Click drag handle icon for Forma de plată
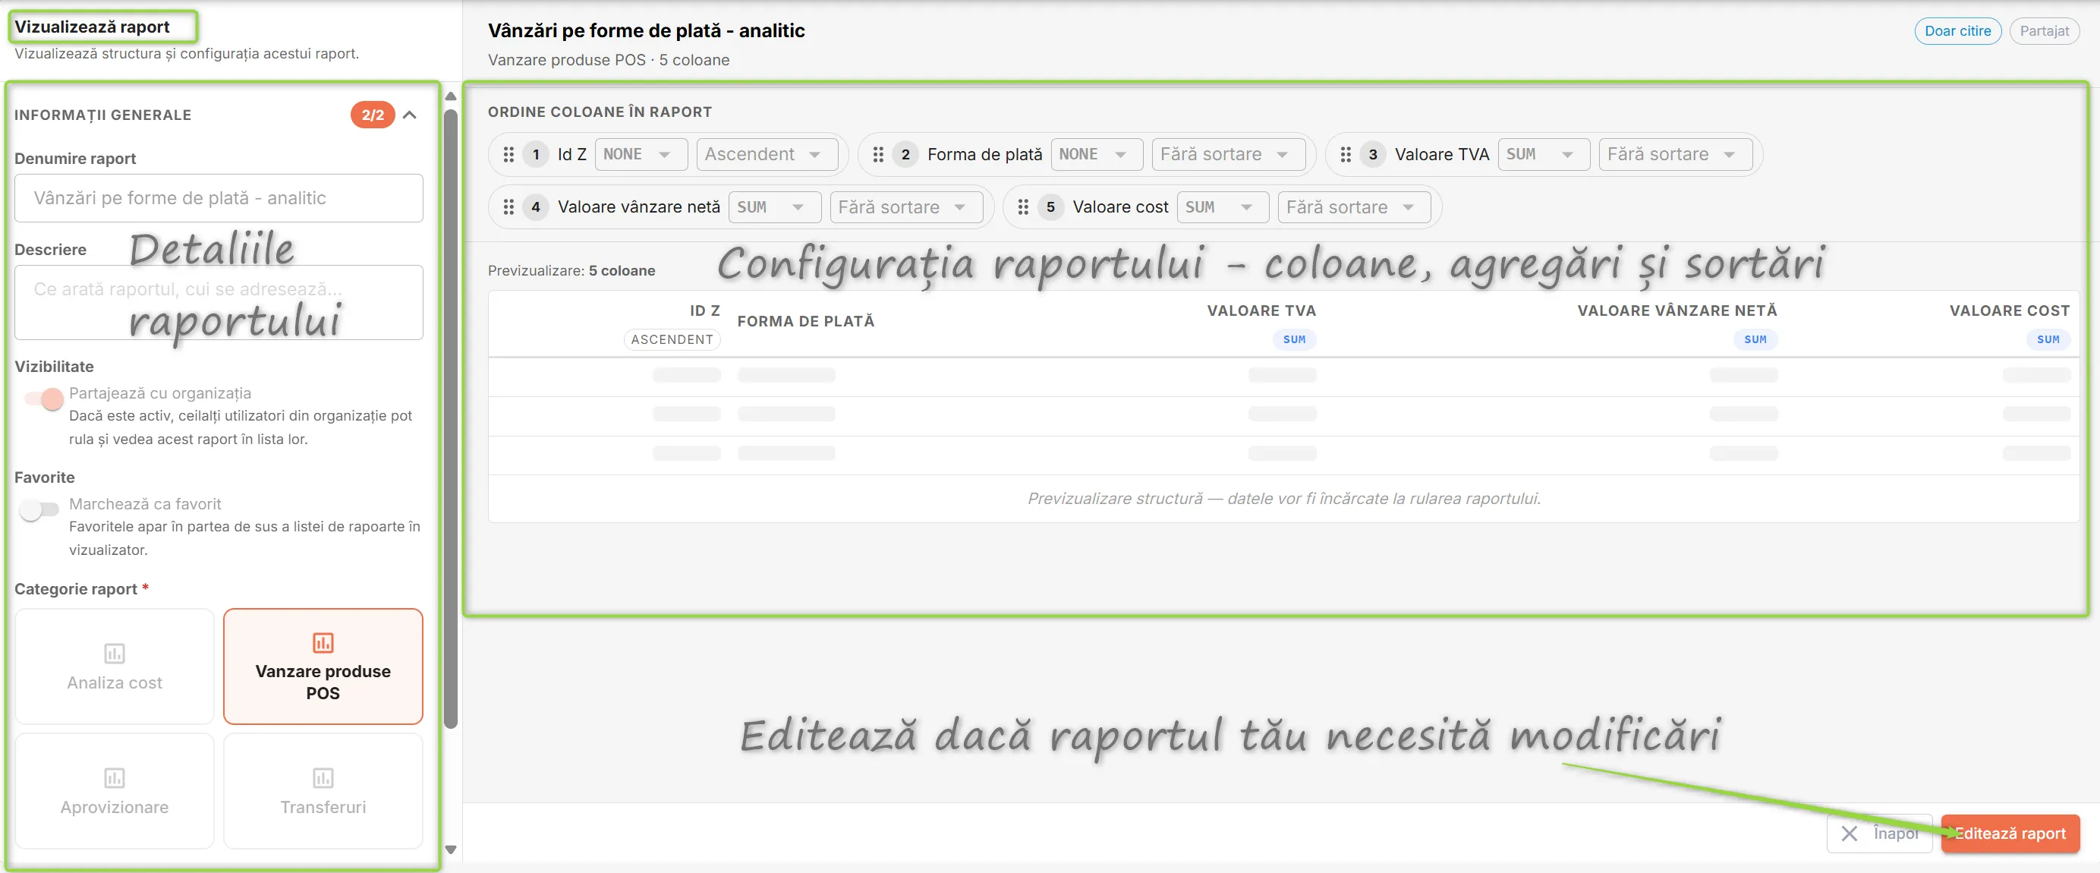Viewport: 2100px width, 873px height. pos(878,154)
